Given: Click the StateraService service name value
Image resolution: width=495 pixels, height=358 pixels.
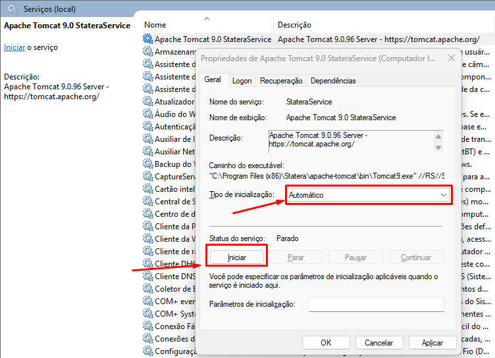Looking at the screenshot, I should (309, 102).
